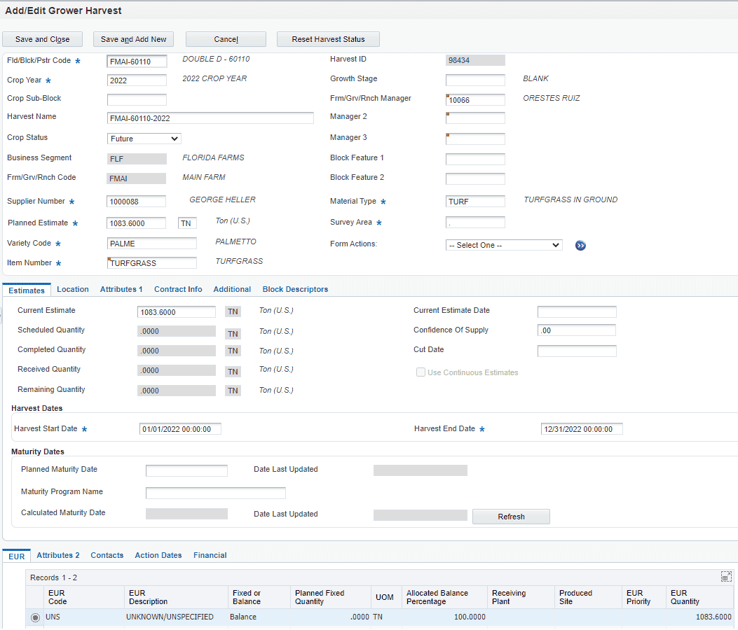
Task: Click the Planned Estimate value field
Action: 137,223
